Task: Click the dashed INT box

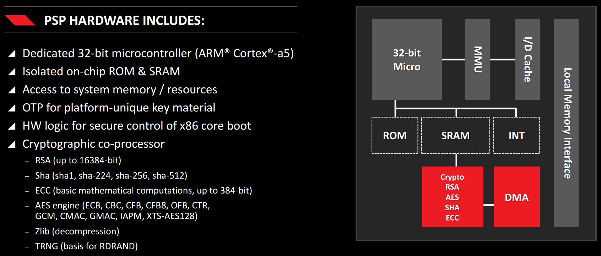Action: (x=516, y=135)
